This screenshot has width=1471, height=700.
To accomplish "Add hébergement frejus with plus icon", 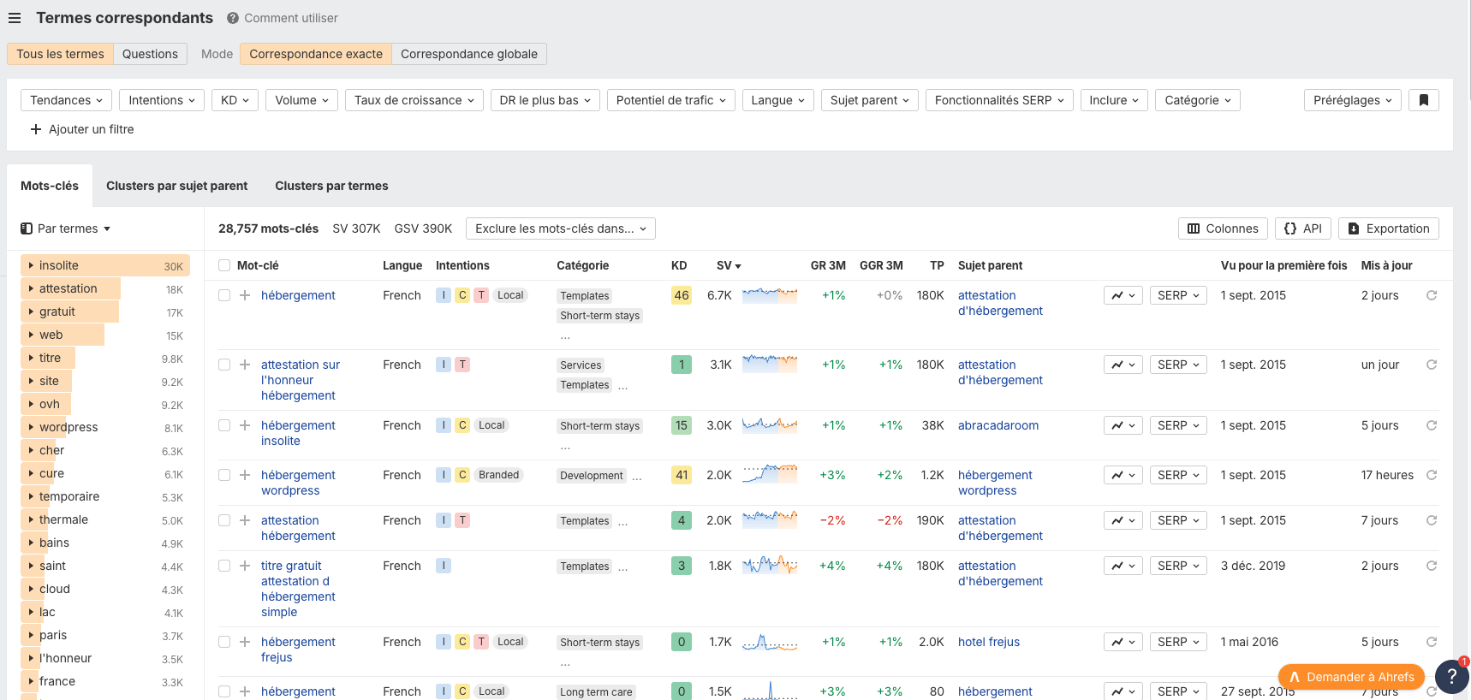I will tap(245, 642).
